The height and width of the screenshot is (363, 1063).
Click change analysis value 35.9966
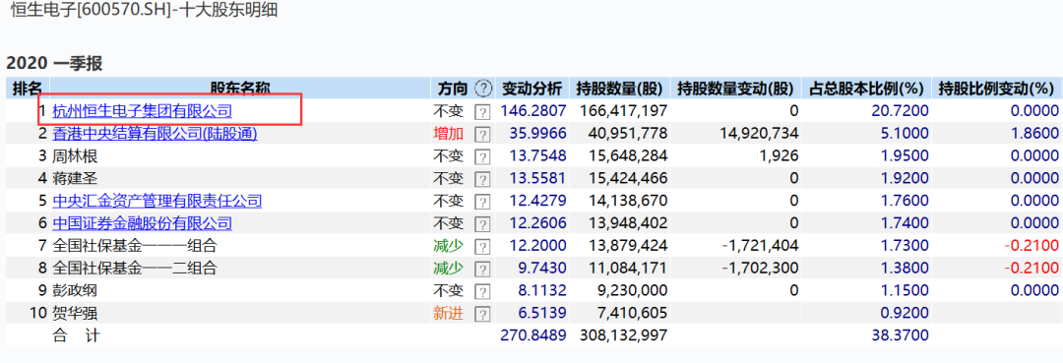point(537,134)
